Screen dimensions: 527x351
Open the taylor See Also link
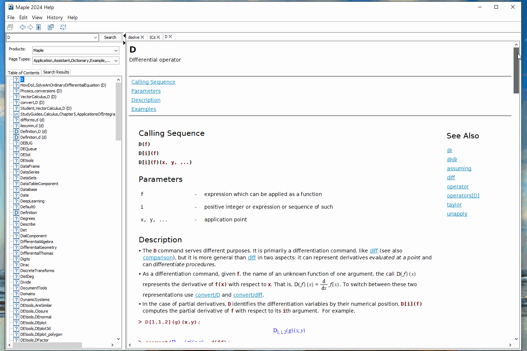[454, 205]
